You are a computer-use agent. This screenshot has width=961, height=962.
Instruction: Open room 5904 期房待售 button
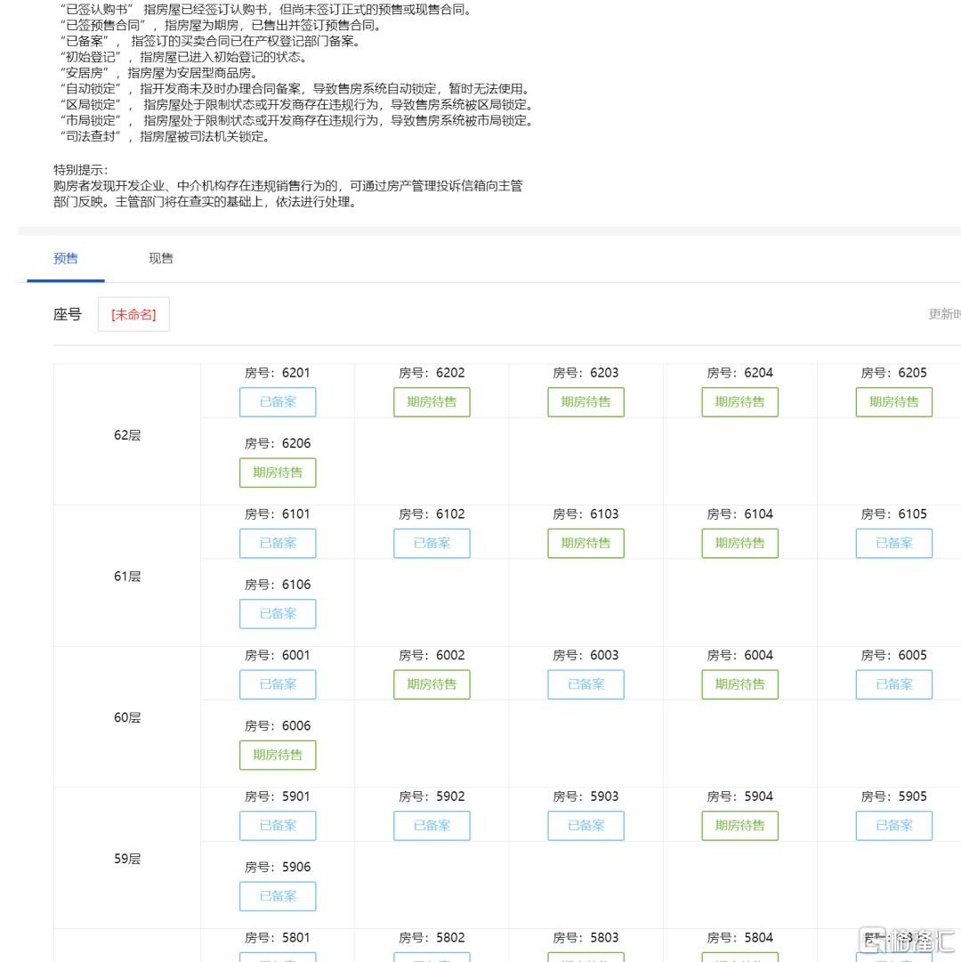[739, 826]
